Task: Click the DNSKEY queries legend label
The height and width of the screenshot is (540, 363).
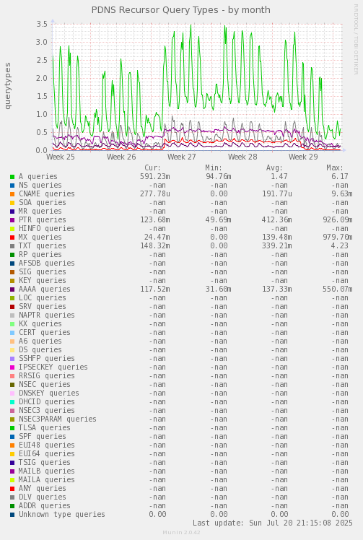Action: [x=49, y=393]
